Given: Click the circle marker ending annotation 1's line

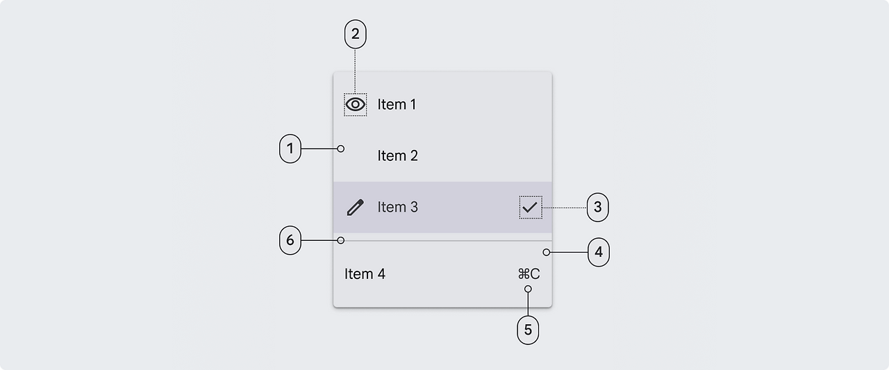Looking at the screenshot, I should point(341,149).
